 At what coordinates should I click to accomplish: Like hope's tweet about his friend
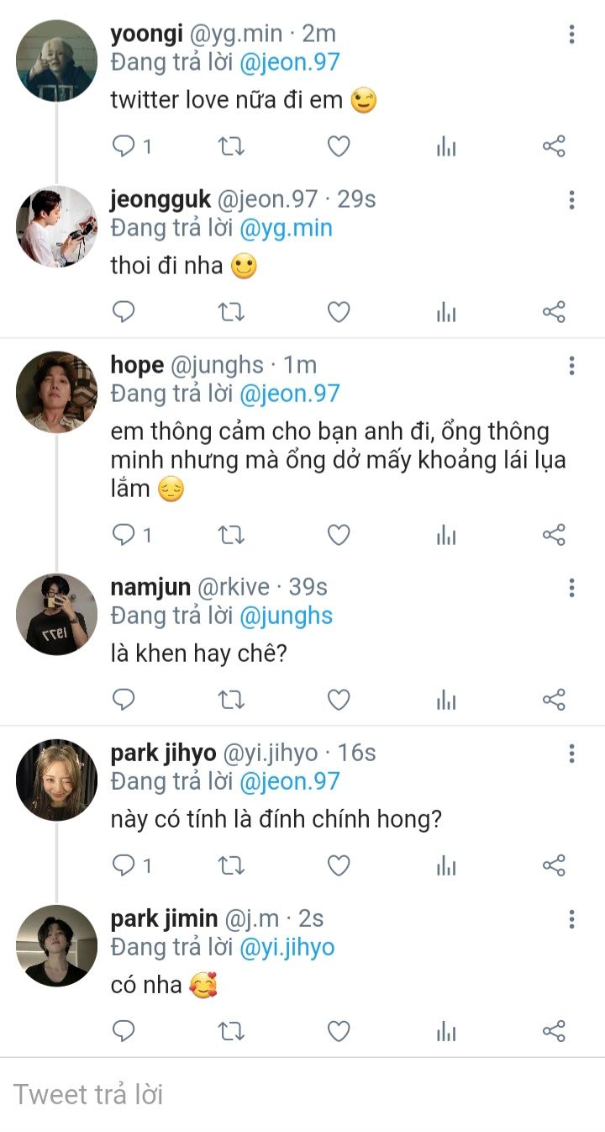pyautogui.click(x=339, y=535)
